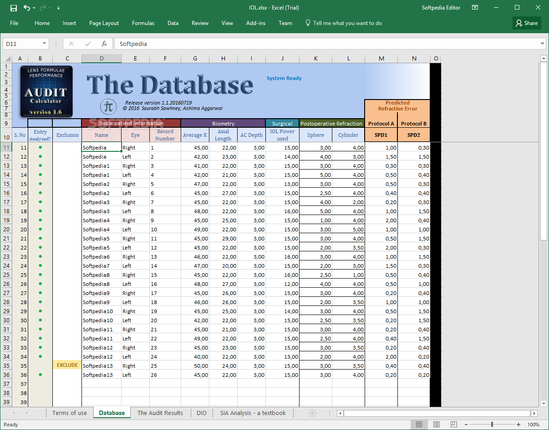549x430 pixels.
Task: Click the New Sheet plus icon
Action: [x=312, y=413]
